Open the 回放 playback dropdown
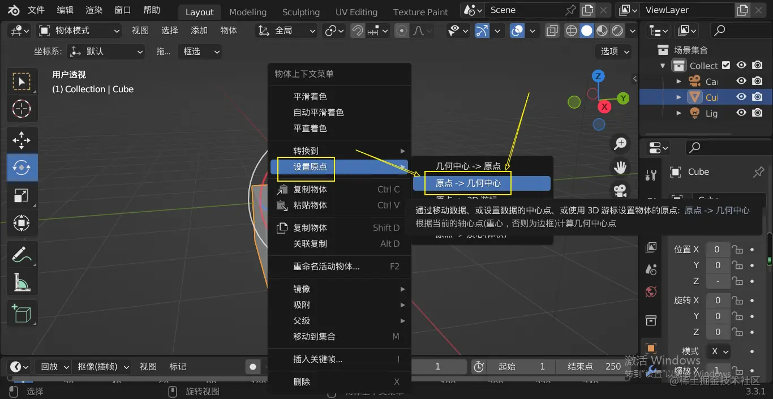 pyautogui.click(x=54, y=367)
